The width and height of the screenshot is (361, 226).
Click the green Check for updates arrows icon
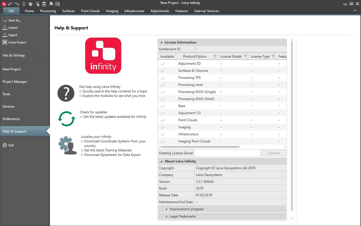pyautogui.click(x=67, y=119)
